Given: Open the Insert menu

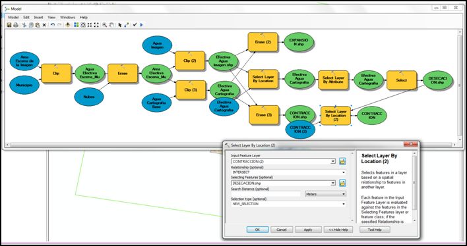Looking at the screenshot, I should click(x=38, y=17).
